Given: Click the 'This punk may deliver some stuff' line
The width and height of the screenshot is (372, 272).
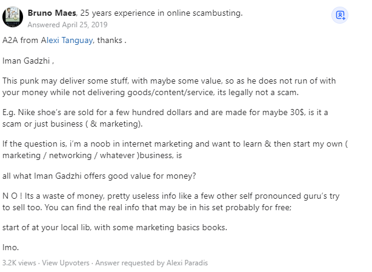Looking at the screenshot, I should (169, 81).
